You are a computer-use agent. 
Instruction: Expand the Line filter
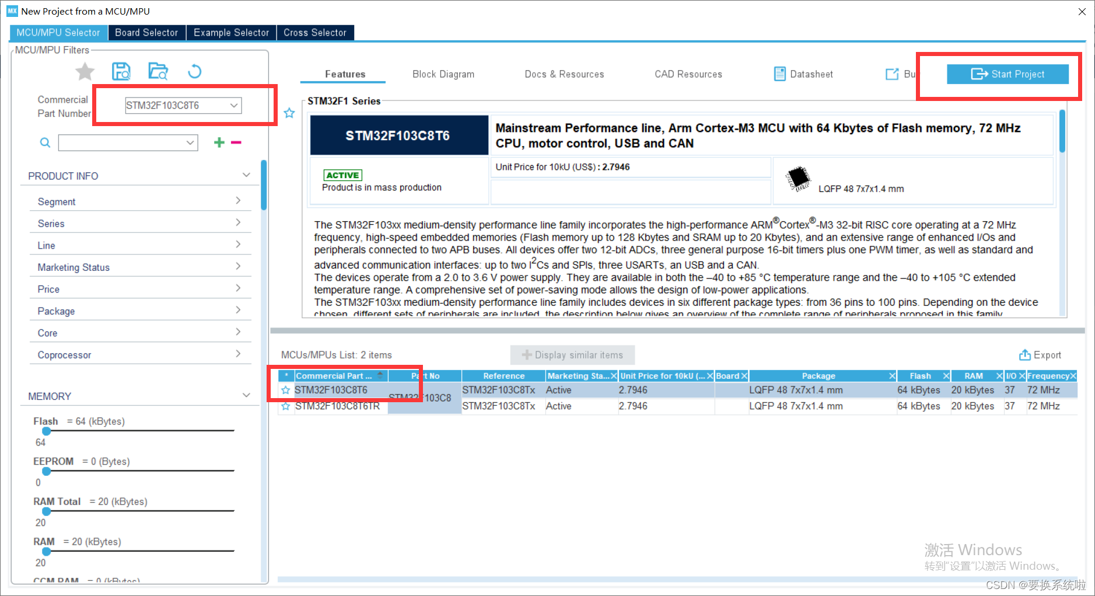140,245
